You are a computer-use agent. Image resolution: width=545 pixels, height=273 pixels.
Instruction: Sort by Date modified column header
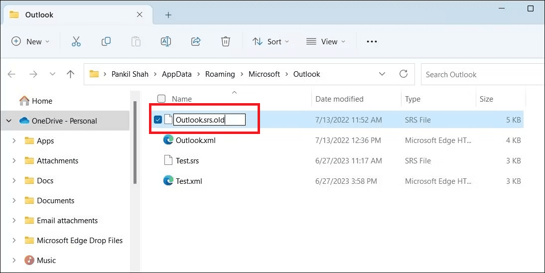339,99
